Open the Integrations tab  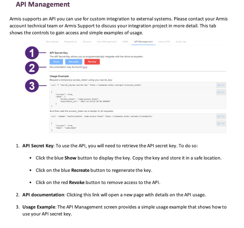pos(70,42)
